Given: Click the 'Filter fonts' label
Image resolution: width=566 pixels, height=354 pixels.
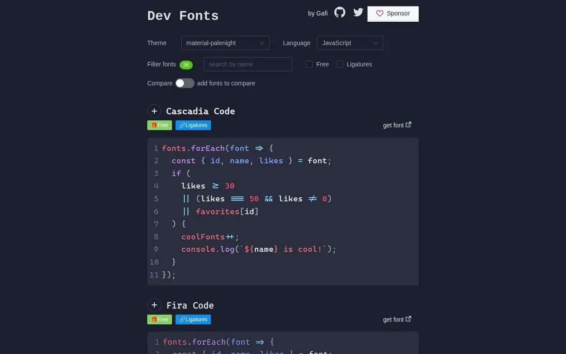Looking at the screenshot, I should (161, 64).
